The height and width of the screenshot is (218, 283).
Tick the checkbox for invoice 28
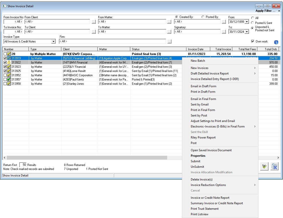point(5,54)
